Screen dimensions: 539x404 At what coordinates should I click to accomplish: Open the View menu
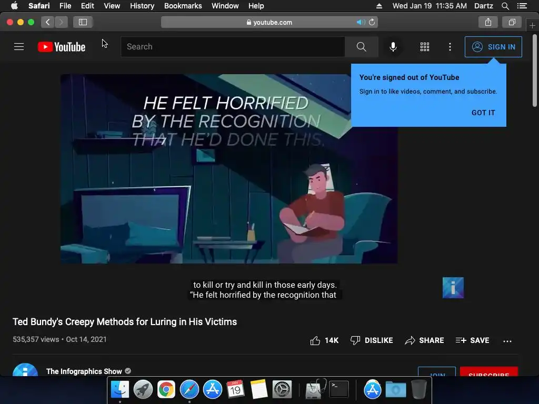click(x=112, y=6)
